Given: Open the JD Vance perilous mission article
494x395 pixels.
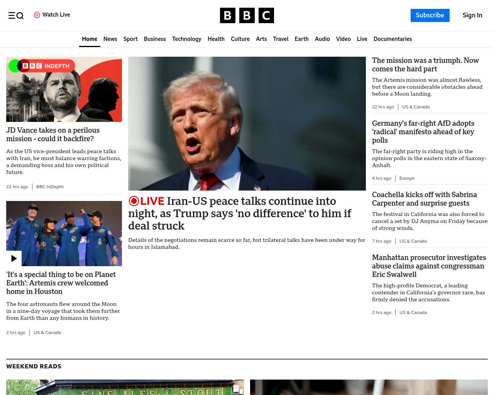Looking at the screenshot, I should tap(53, 135).
